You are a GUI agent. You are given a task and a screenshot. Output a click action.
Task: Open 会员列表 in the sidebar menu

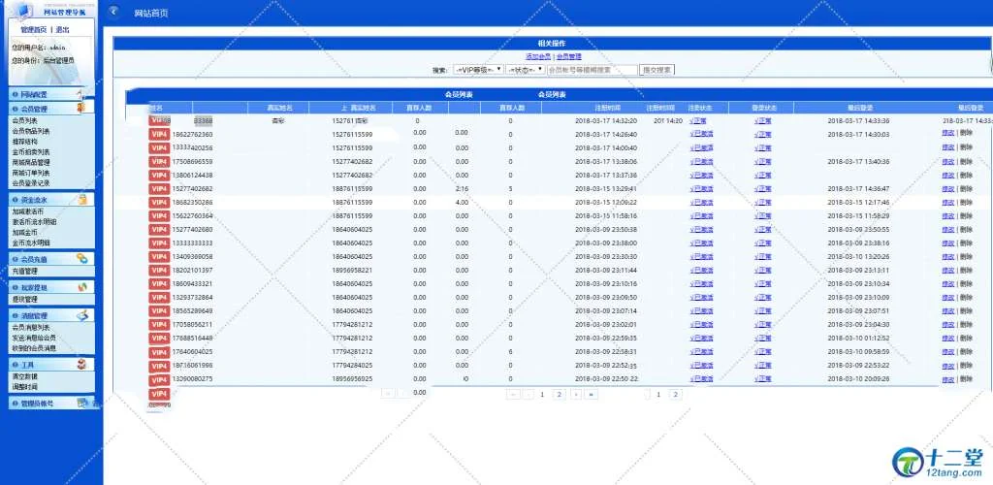click(25, 121)
